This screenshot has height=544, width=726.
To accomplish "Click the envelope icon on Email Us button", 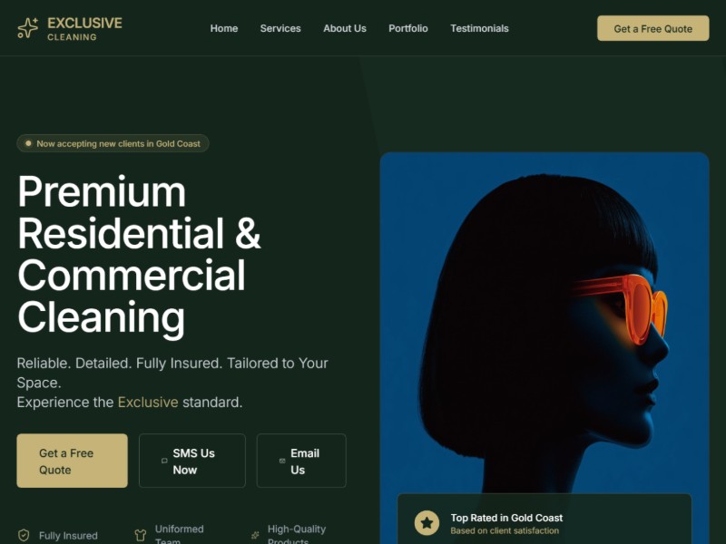I will (282, 461).
